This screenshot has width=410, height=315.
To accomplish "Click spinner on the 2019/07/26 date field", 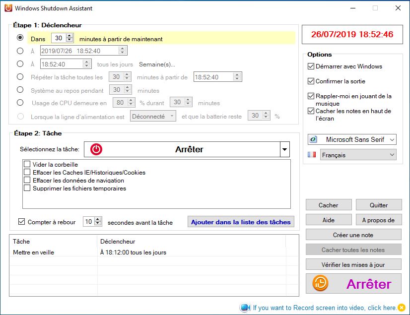I will coord(122,51).
